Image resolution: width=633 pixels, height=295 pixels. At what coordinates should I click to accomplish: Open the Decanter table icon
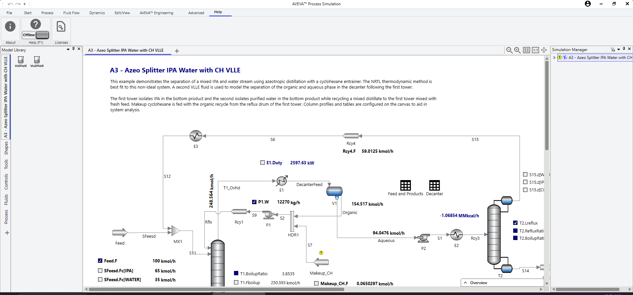434,185
